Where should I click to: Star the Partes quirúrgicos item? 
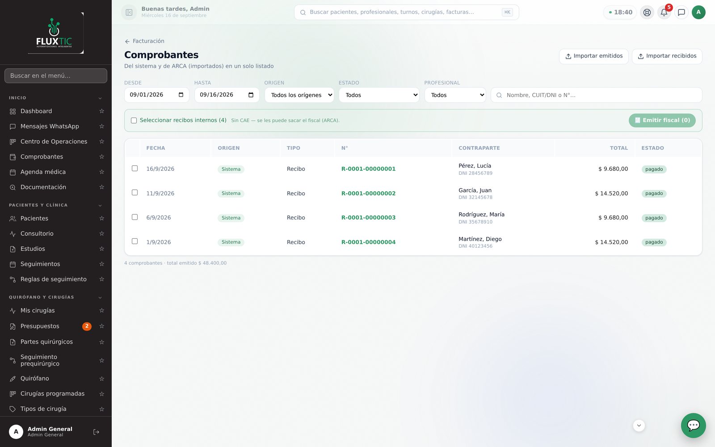(101, 342)
